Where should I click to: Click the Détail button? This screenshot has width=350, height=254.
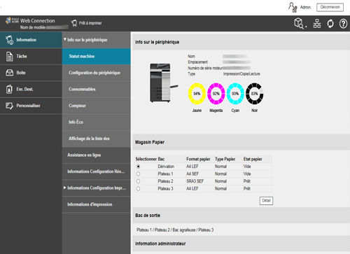[266, 201]
